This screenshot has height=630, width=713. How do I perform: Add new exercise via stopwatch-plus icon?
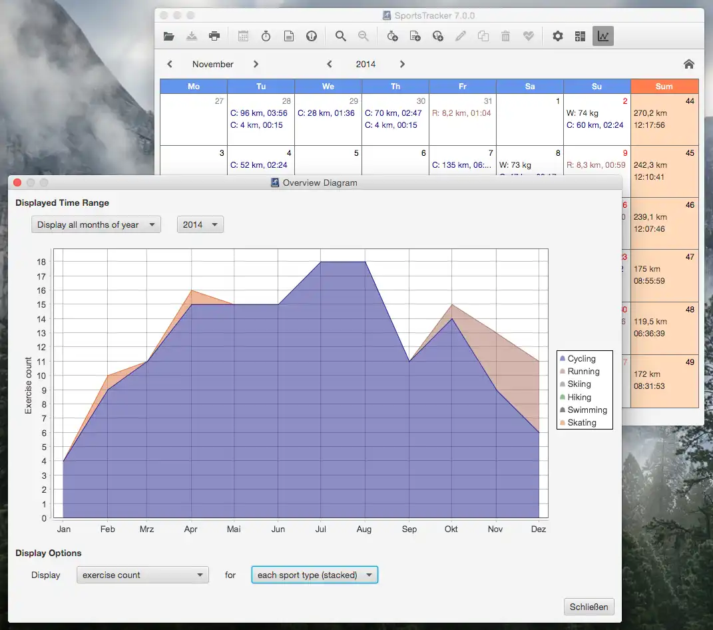(392, 36)
